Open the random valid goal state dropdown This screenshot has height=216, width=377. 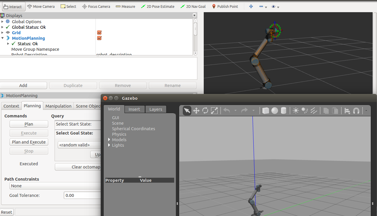[79, 145]
